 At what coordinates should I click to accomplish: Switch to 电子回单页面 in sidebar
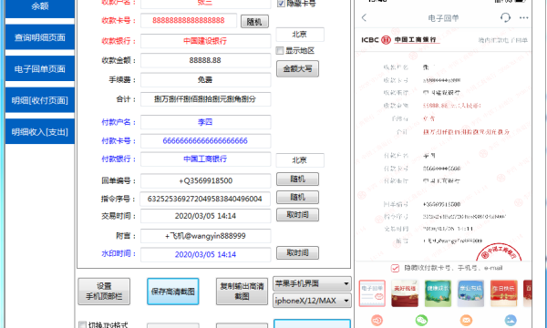click(x=40, y=68)
